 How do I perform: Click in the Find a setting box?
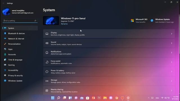tap(20, 20)
